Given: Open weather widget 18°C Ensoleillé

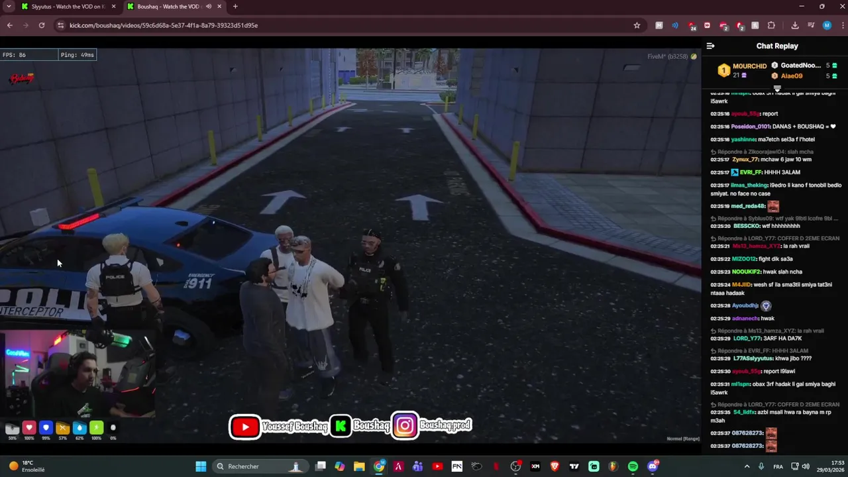Looking at the screenshot, I should click(26, 466).
